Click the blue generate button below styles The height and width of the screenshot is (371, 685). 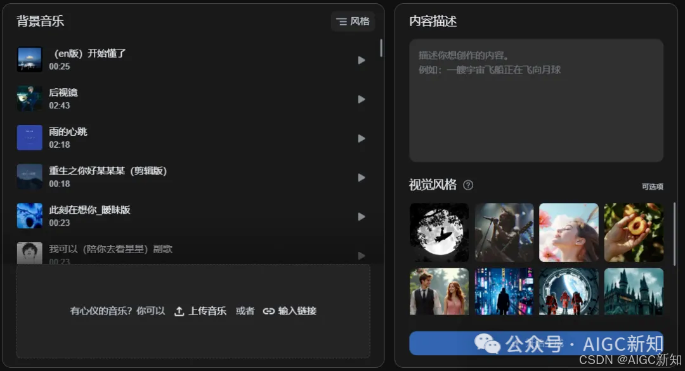(536, 344)
